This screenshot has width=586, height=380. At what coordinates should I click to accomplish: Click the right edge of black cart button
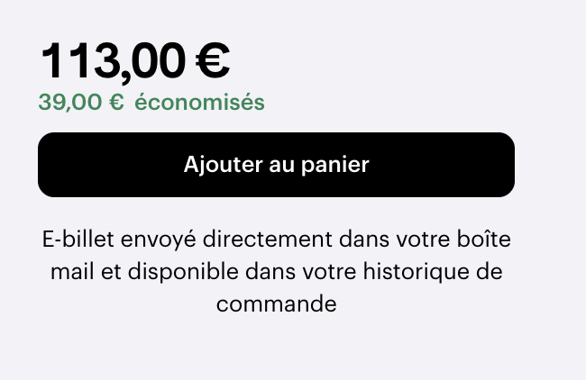[508, 165]
